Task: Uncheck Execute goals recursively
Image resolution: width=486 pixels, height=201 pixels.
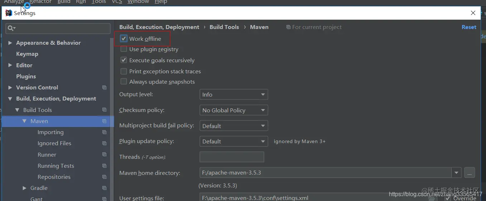Action: click(124, 60)
